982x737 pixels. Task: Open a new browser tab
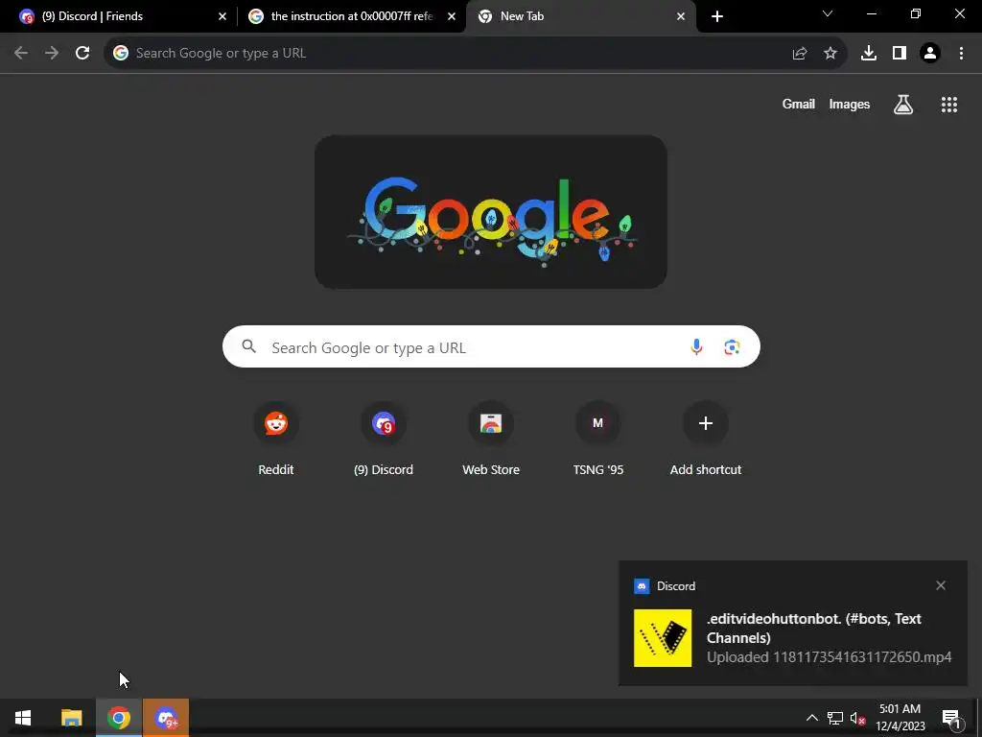point(717,16)
